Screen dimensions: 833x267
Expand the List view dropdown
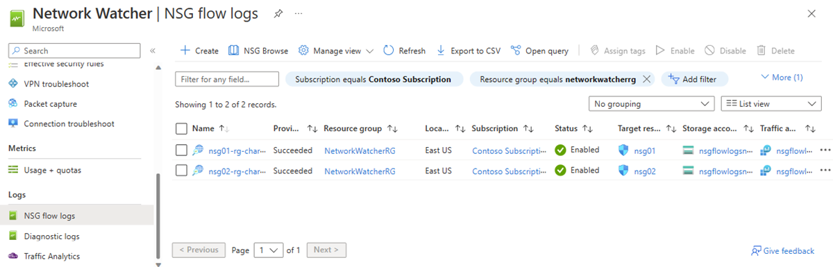771,103
